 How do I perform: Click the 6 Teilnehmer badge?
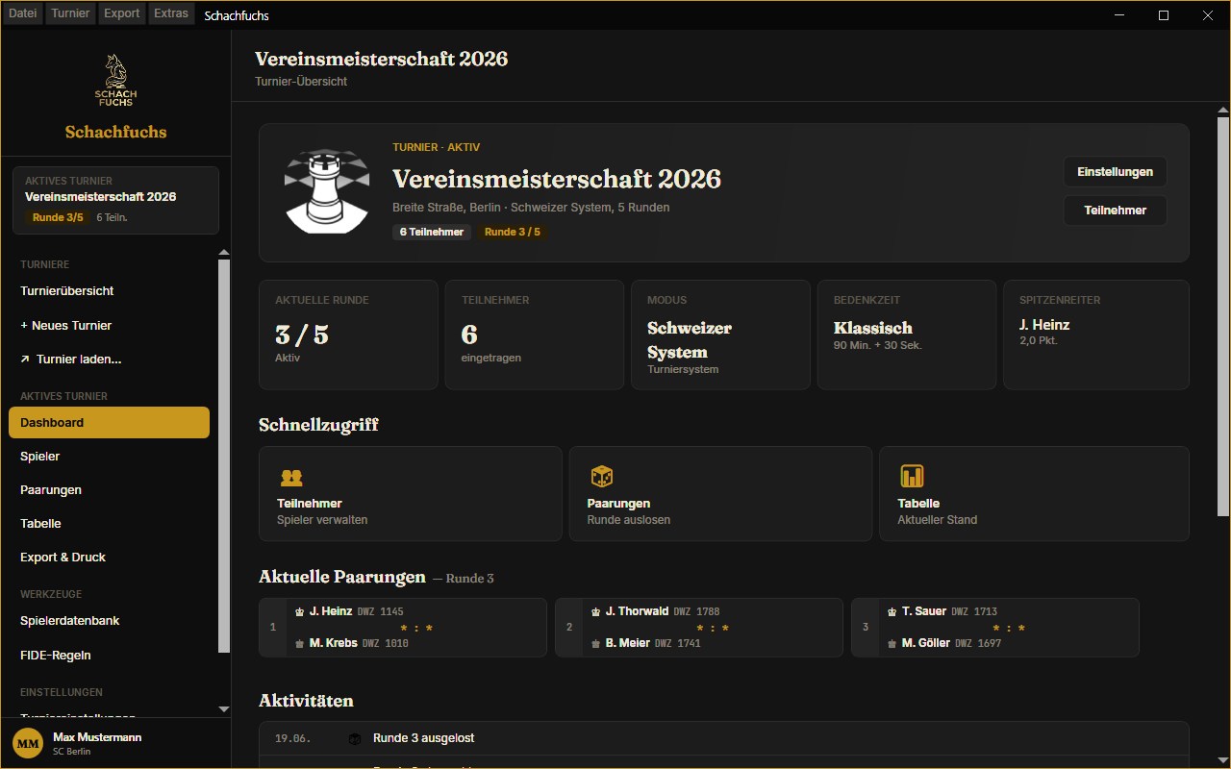432,232
